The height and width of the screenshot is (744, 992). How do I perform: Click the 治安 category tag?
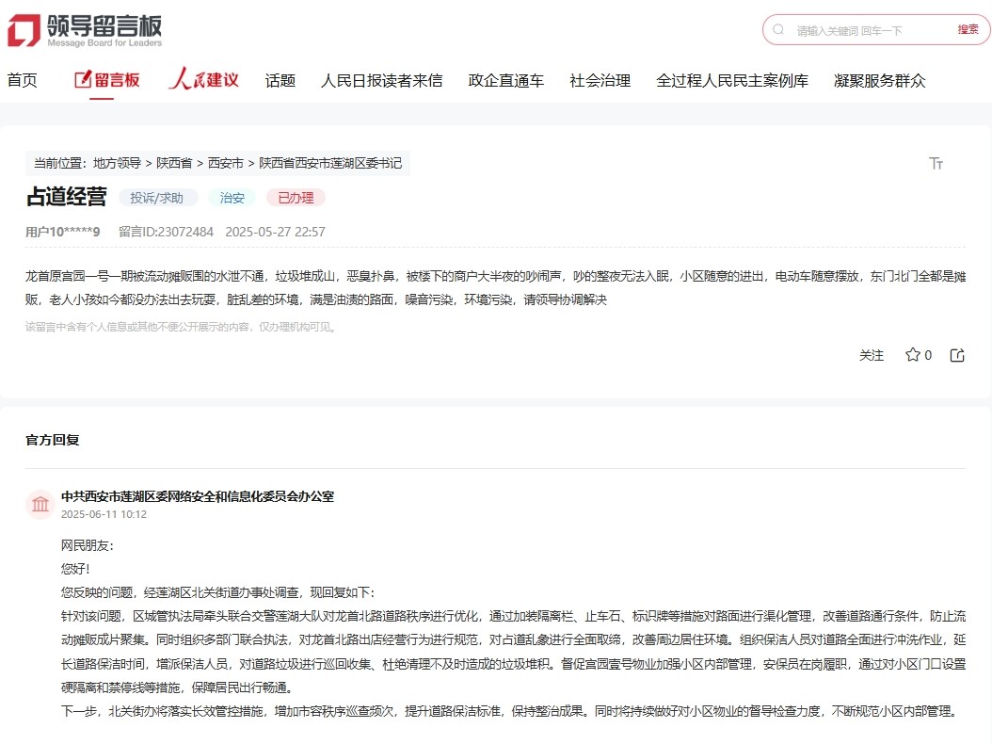232,198
